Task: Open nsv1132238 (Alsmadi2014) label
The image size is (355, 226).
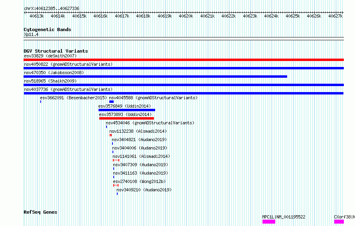Action: [x=138, y=131]
